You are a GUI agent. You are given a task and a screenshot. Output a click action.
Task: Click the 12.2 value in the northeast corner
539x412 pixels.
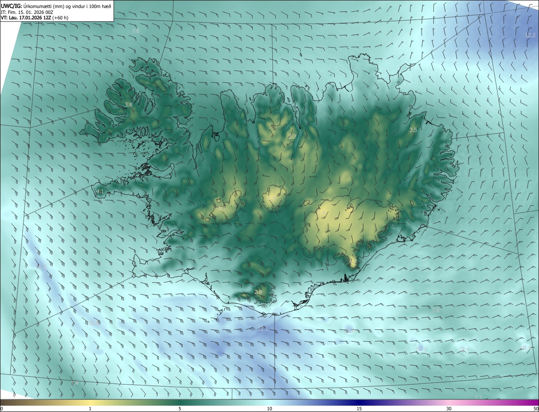point(530,35)
